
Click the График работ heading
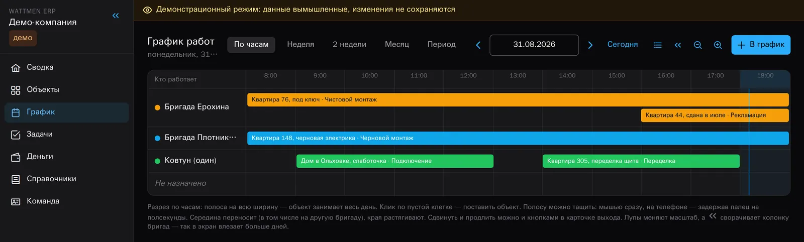[181, 42]
